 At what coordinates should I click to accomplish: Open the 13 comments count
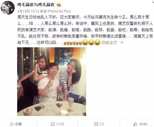click(102, 124)
